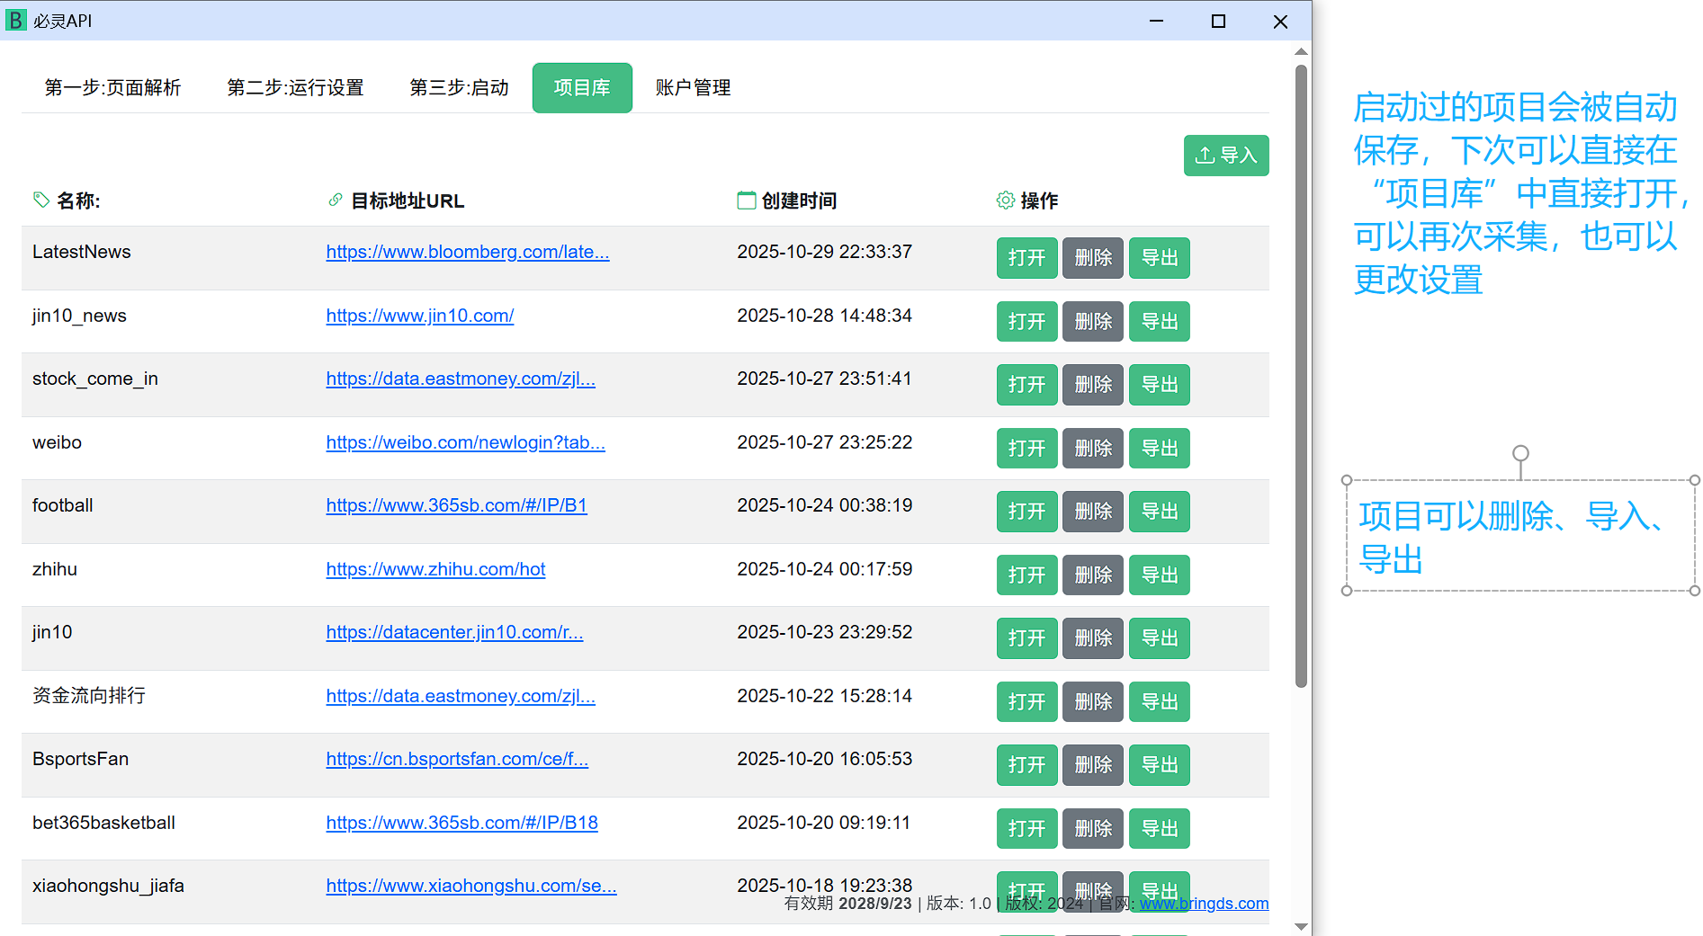This screenshot has width=1703, height=936.
Task: Delete the football project
Action: click(x=1092, y=512)
